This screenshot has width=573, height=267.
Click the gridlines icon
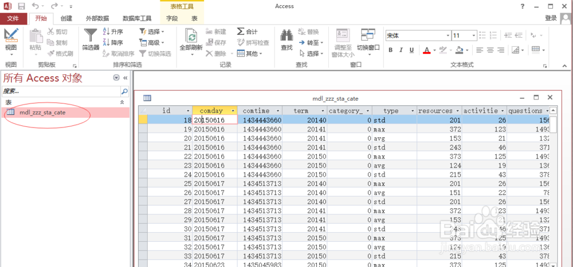pos(515,50)
